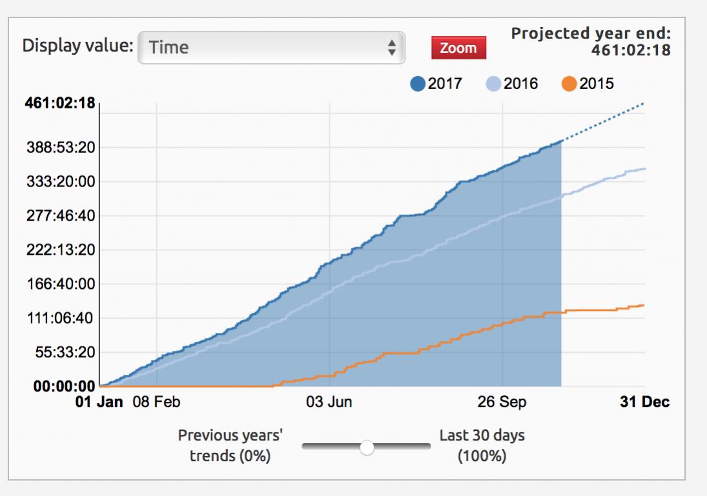
Task: Click the 2017 legend label
Action: (446, 84)
